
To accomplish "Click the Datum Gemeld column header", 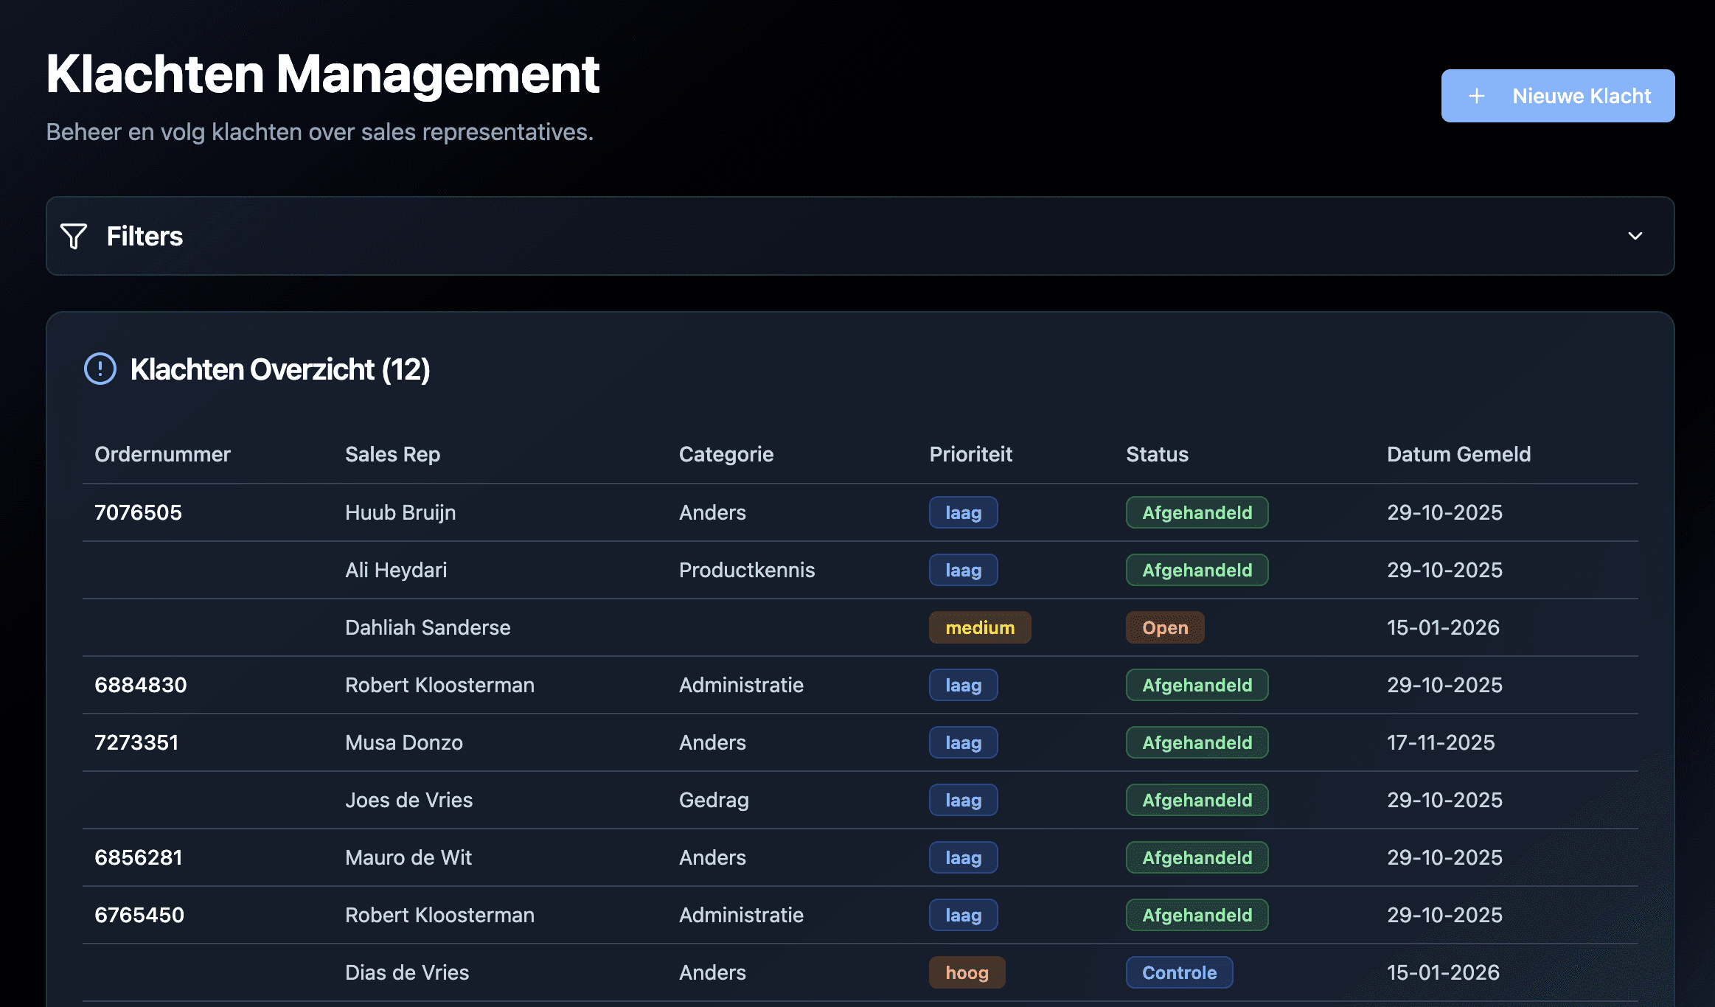I will tap(1458, 454).
